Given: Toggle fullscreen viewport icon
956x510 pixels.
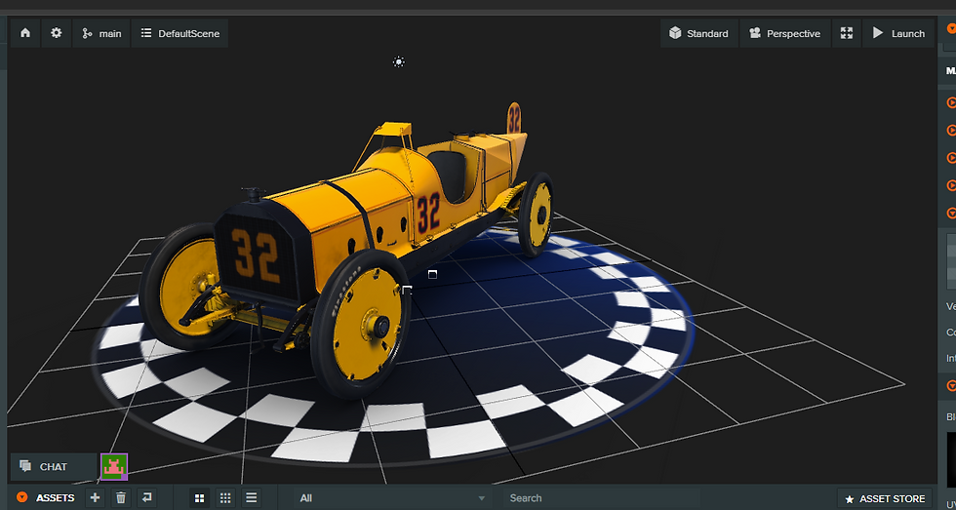Looking at the screenshot, I should tap(847, 33).
